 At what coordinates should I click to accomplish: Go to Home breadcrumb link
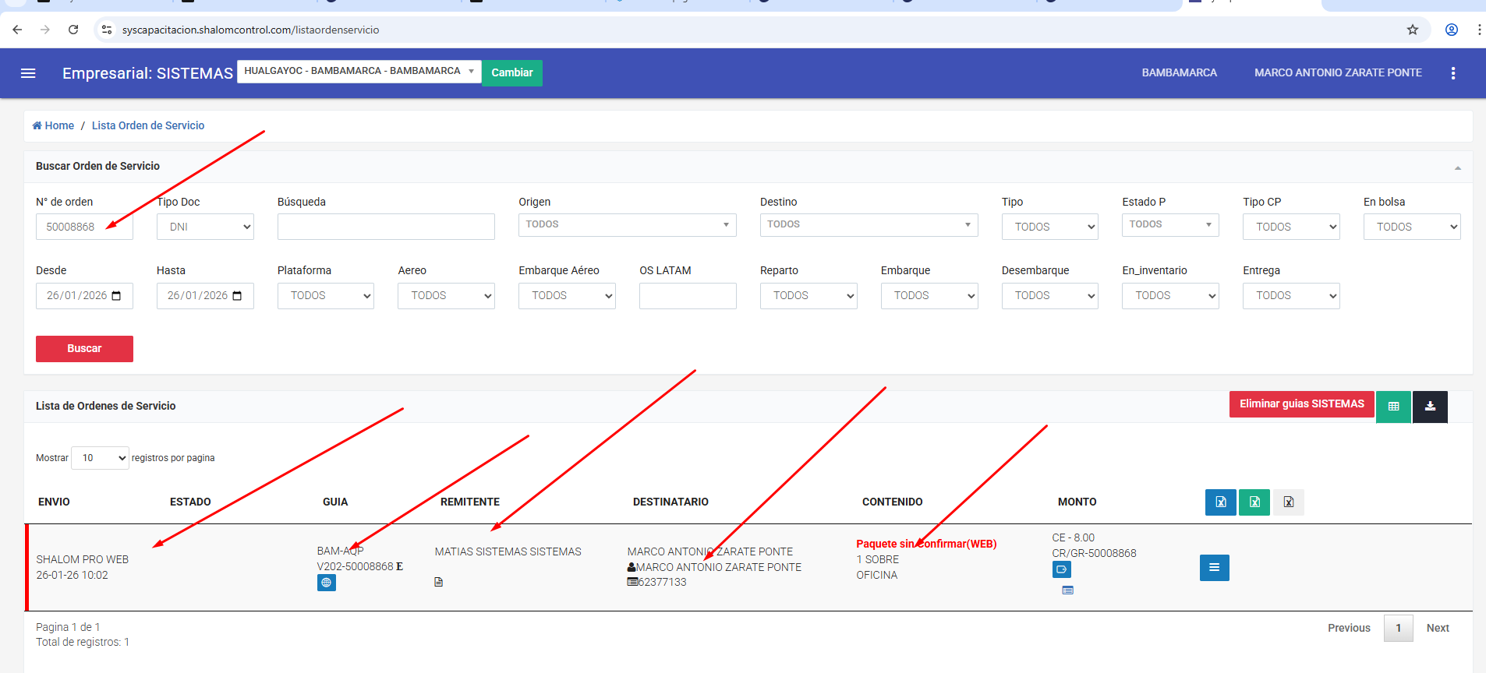click(x=54, y=125)
